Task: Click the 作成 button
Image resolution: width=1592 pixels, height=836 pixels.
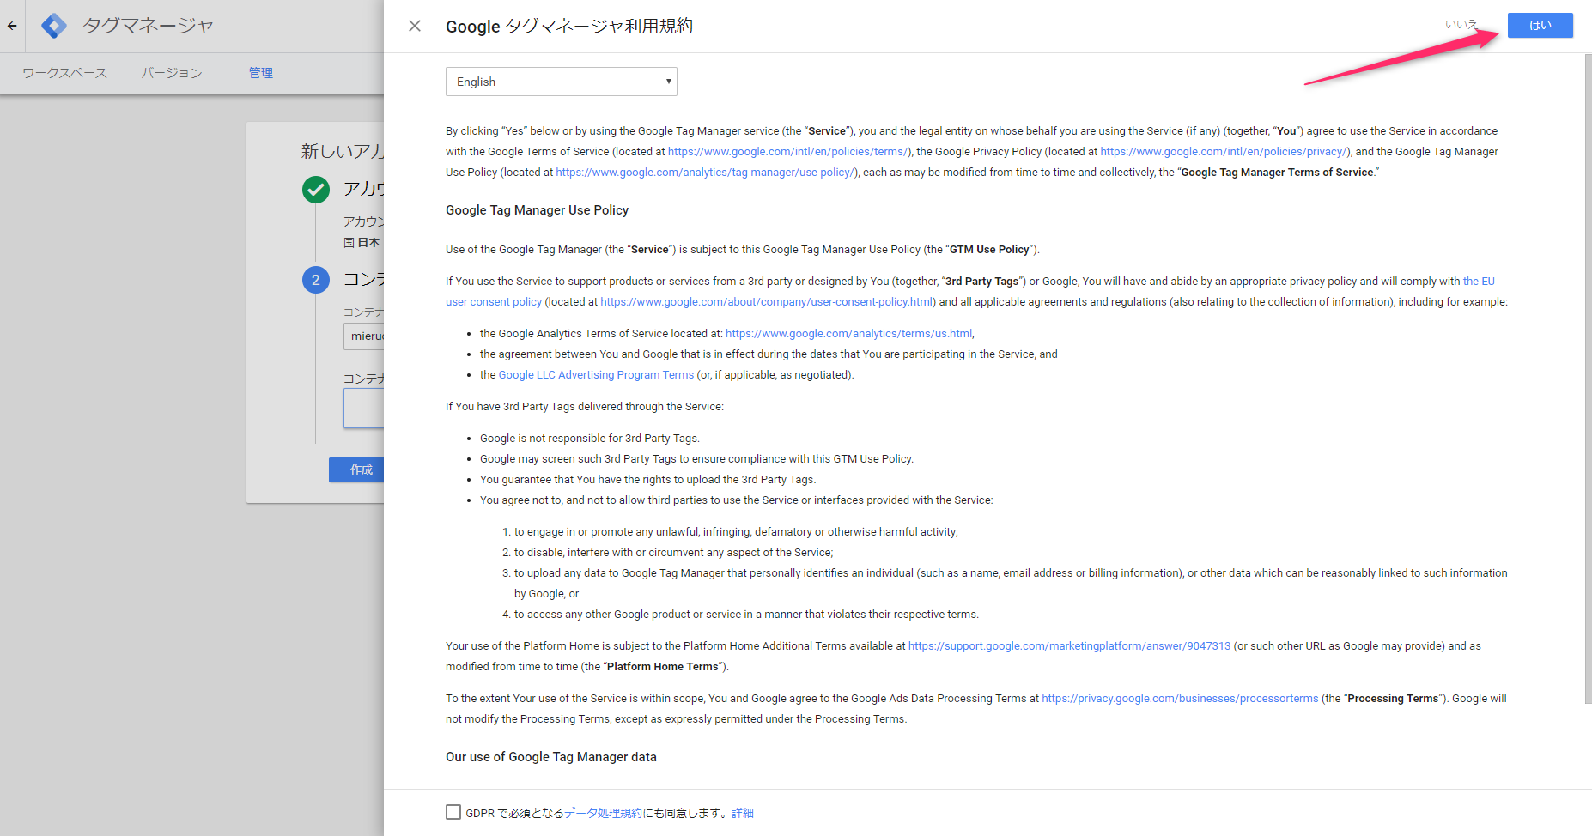Action: pyautogui.click(x=356, y=469)
